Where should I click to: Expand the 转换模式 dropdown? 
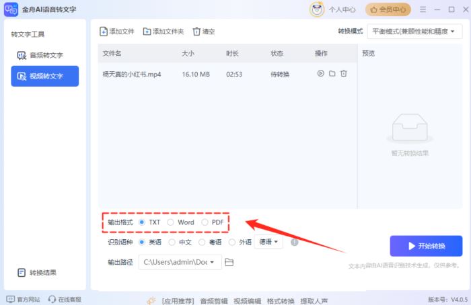414,32
